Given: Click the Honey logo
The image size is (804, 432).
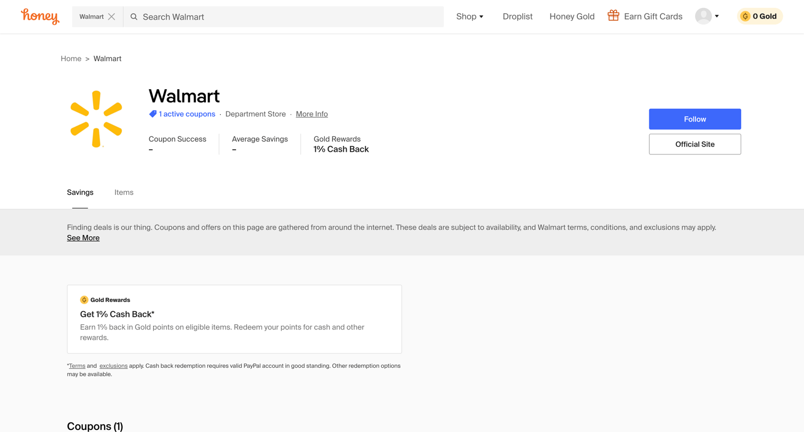Looking at the screenshot, I should pos(40,16).
